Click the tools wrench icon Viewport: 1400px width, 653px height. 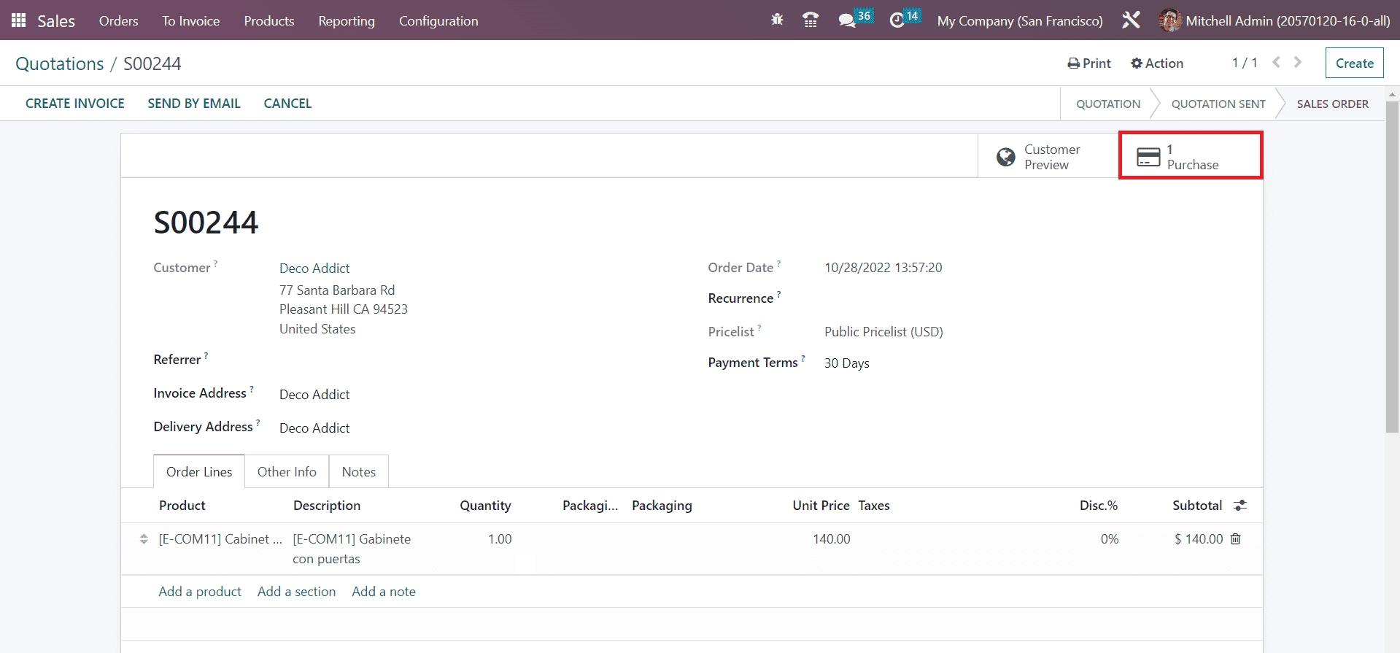[1131, 20]
